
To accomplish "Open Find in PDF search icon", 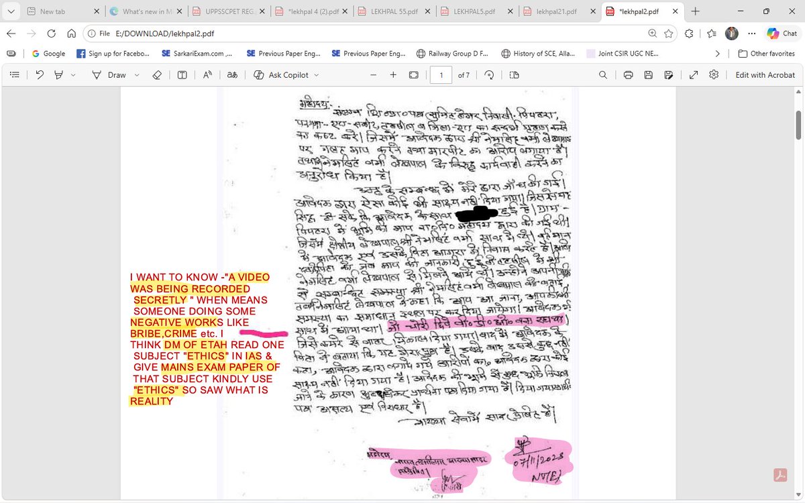I will coord(603,75).
